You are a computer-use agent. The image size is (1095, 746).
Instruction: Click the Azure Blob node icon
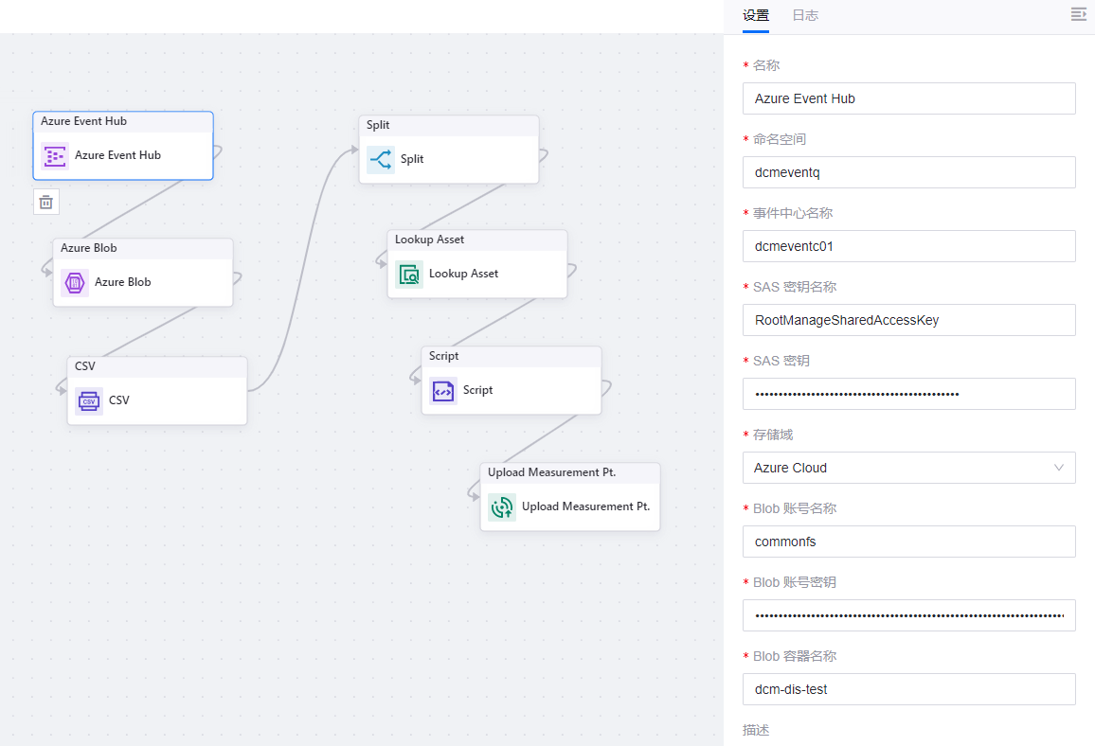coord(77,282)
